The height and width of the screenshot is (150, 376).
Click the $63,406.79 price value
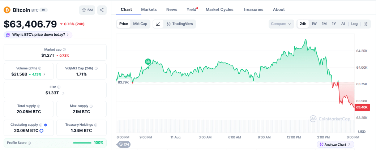tap(30, 24)
